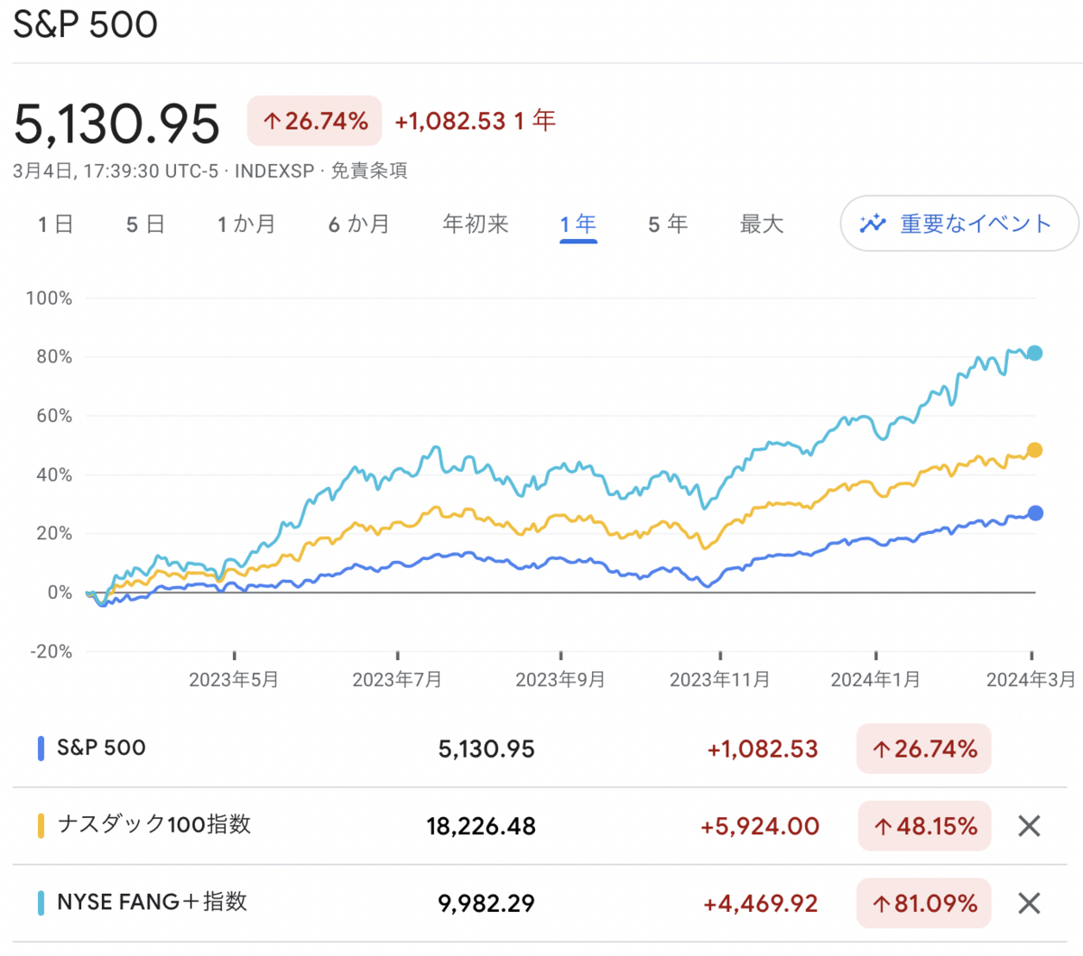The width and height of the screenshot is (1083, 956).
Task: Select the 5日 time range tab
Action: tap(145, 224)
